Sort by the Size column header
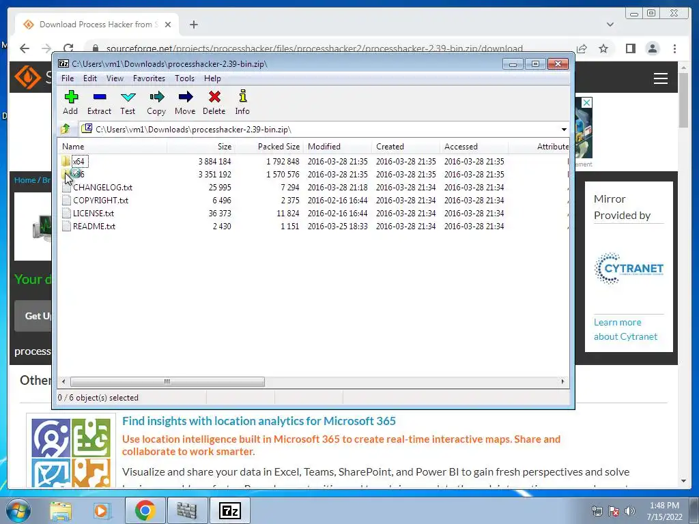Screen dimensions: 699x524 (x=201, y=147)
